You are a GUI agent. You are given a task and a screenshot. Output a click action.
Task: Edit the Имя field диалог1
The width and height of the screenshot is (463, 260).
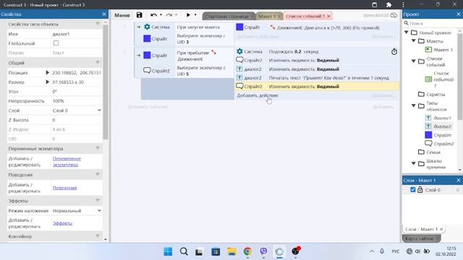(x=77, y=34)
